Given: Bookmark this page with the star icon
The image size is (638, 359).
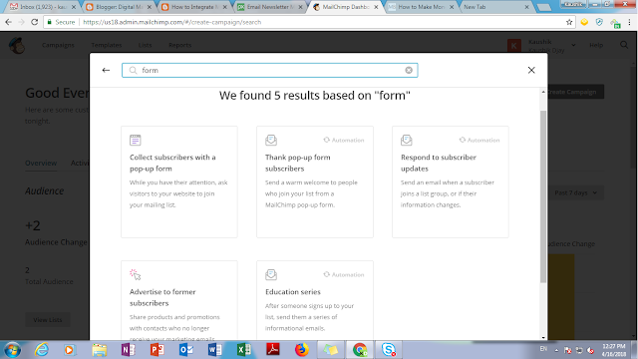Looking at the screenshot, I should [569, 22].
